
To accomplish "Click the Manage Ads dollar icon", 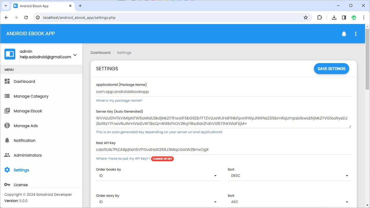I will click(x=7, y=126).
